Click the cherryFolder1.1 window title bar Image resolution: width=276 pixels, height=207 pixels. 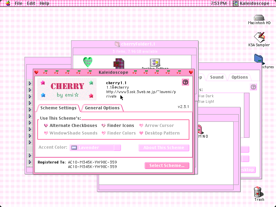point(135,44)
